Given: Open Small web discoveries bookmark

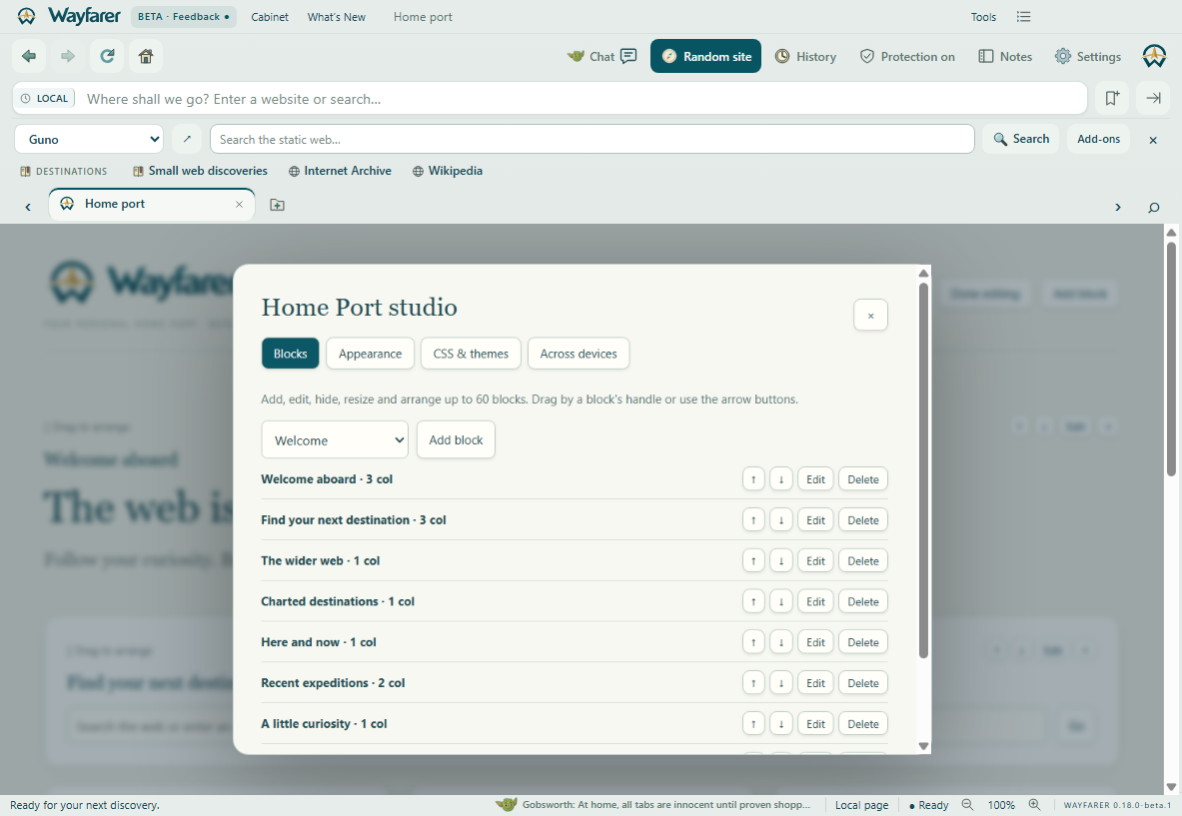Looking at the screenshot, I should click(200, 171).
